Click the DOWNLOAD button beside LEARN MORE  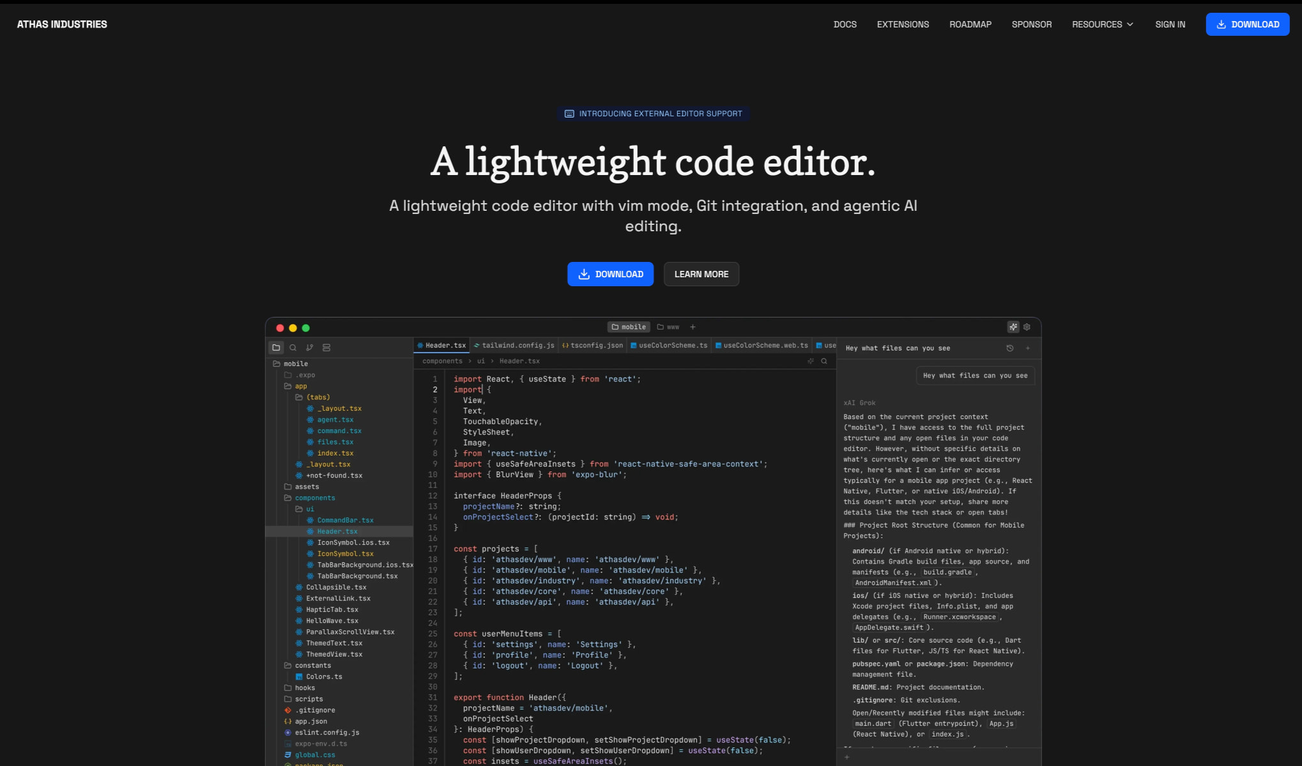pos(610,274)
